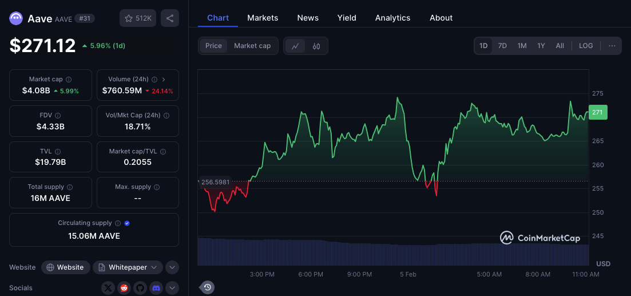
Task: Open the share icon button
Action: (x=170, y=18)
